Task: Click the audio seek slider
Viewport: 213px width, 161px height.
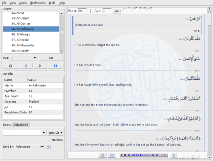Action: pos(146,155)
